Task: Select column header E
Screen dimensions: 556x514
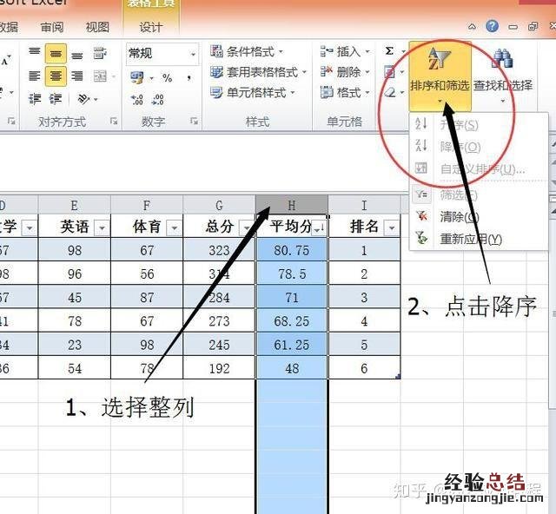Action: tap(74, 205)
